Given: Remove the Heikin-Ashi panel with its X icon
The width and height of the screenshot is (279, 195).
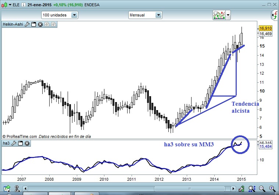Looking at the screenshot, I should click(40, 24).
